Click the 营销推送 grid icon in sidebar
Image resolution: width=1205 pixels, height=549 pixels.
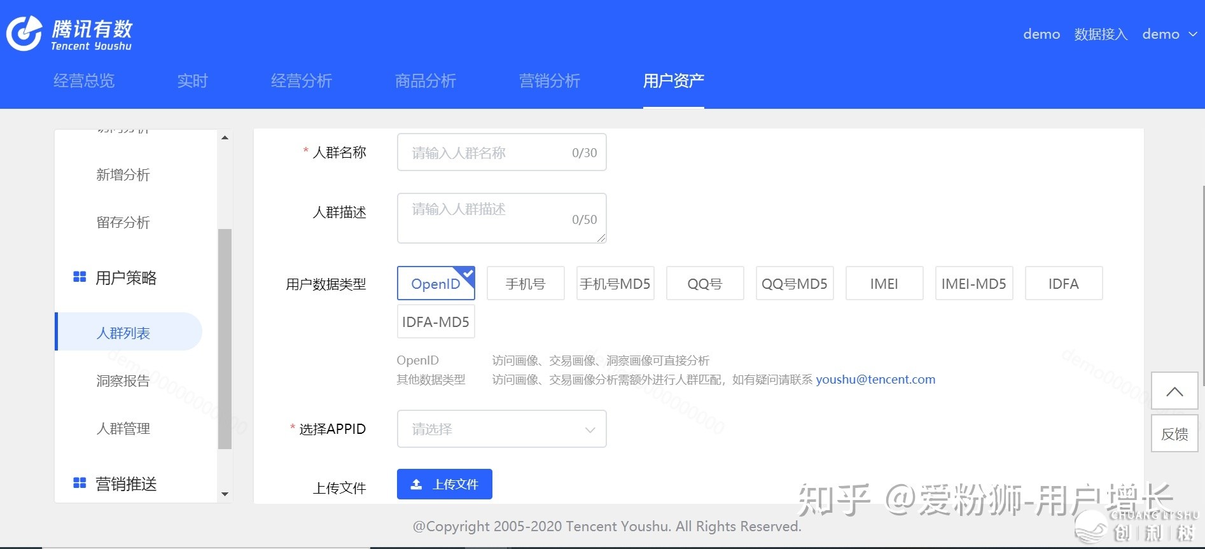tap(80, 483)
